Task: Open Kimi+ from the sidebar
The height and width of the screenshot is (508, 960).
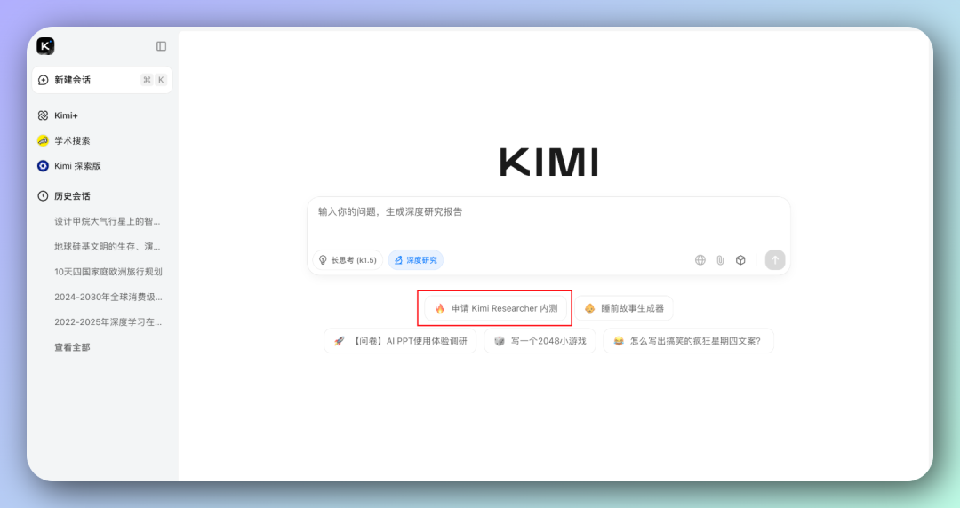Action: coord(66,115)
